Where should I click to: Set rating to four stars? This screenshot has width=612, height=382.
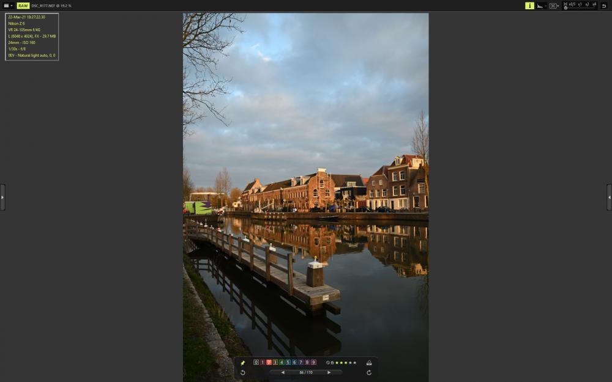(350, 362)
